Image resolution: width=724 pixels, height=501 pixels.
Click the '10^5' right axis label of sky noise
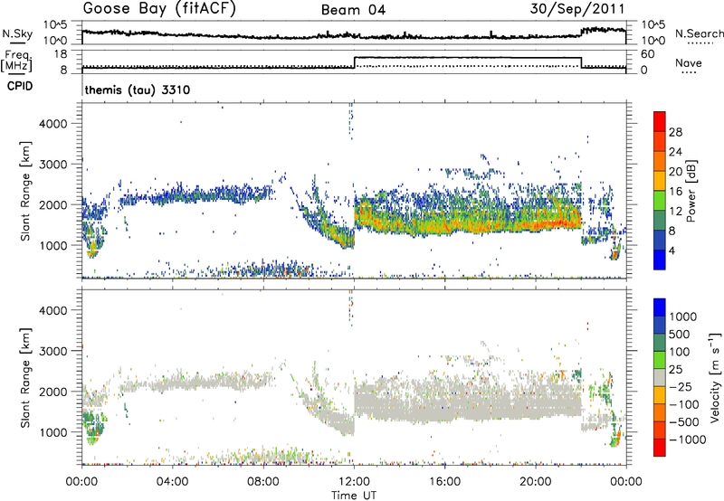pyautogui.click(x=653, y=25)
